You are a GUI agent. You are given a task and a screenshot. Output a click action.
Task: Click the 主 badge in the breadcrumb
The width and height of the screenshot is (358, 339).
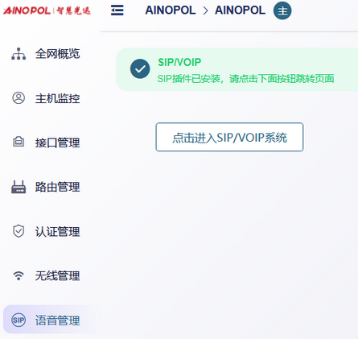click(282, 10)
